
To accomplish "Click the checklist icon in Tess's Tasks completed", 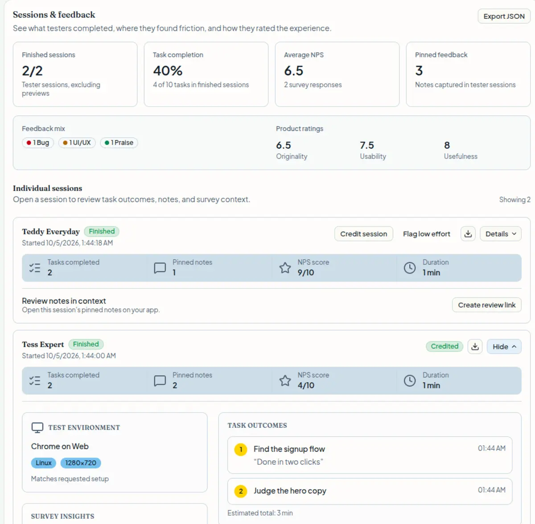I will coord(35,381).
